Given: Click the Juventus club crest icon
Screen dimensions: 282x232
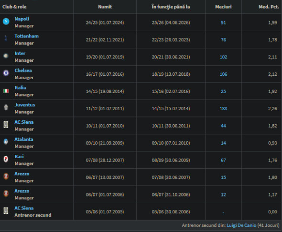Looking at the screenshot, I should coord(6,107).
